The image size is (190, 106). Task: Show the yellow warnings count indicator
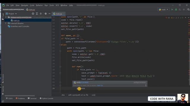tap(173, 18)
